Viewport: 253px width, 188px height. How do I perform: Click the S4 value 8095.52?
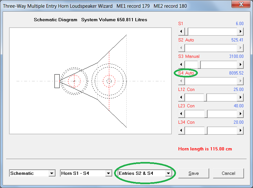[x=236, y=73]
